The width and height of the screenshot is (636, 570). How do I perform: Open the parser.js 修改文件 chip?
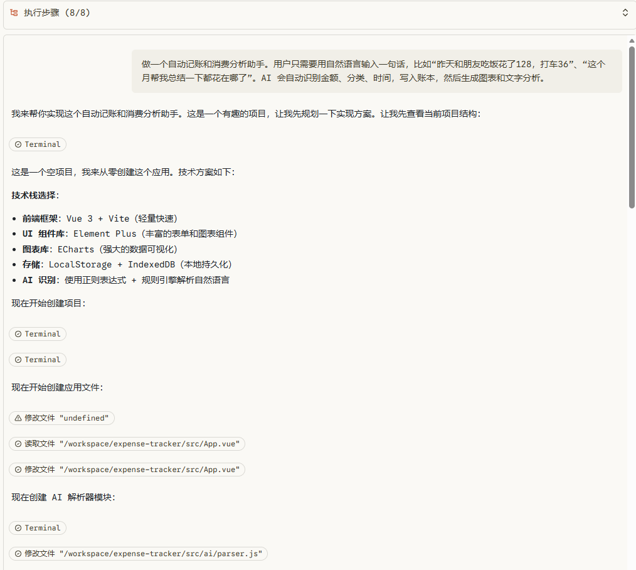tap(137, 553)
